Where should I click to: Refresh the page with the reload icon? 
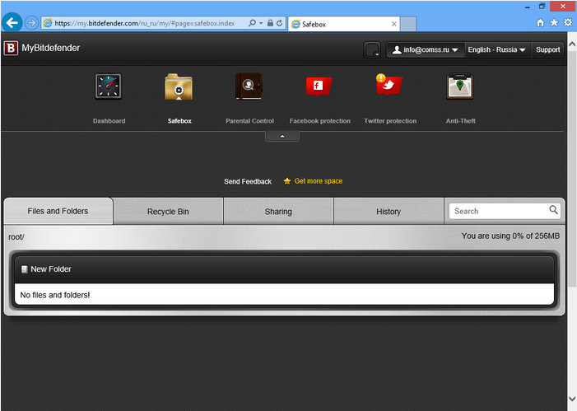point(279,23)
